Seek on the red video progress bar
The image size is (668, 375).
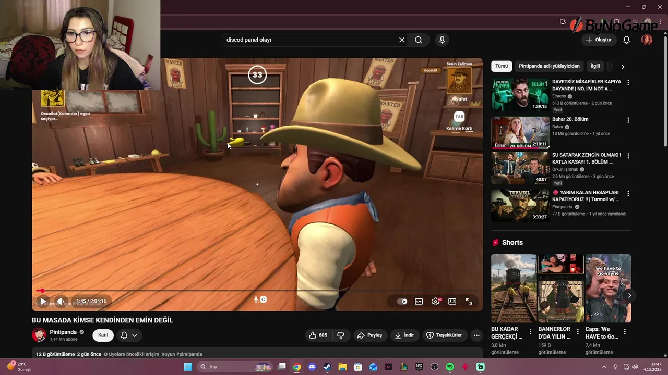coord(257,291)
